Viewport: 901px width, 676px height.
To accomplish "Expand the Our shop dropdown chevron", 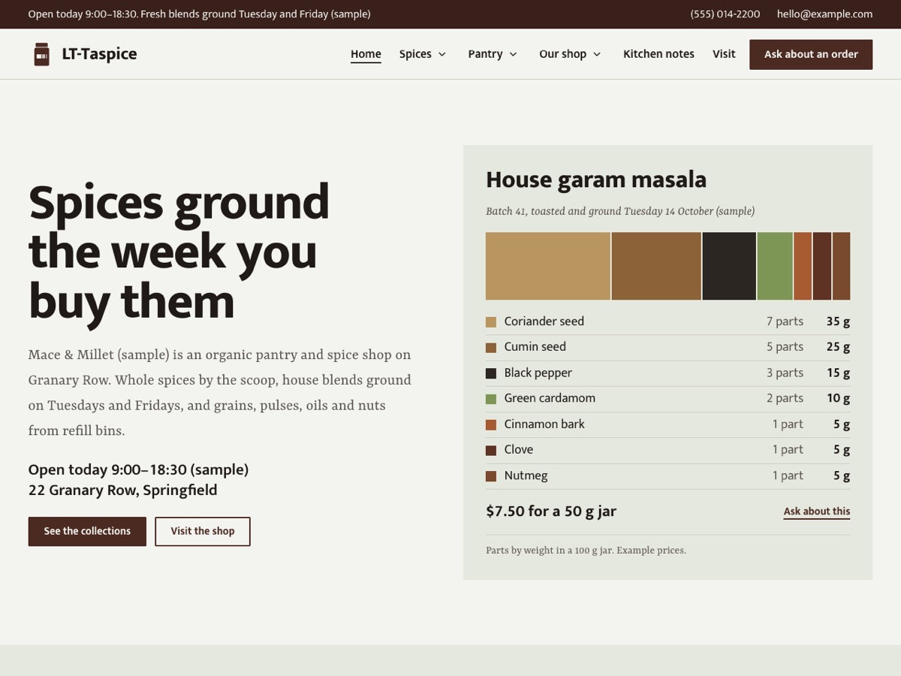I will click(x=597, y=54).
